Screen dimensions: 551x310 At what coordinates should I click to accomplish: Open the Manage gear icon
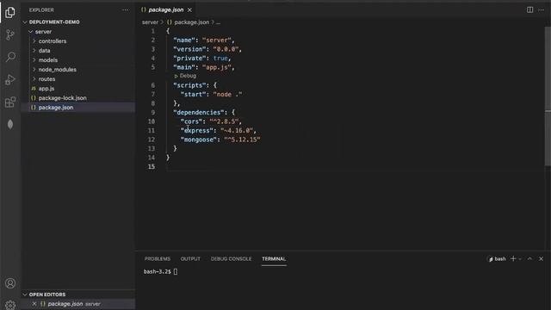[x=10, y=304]
